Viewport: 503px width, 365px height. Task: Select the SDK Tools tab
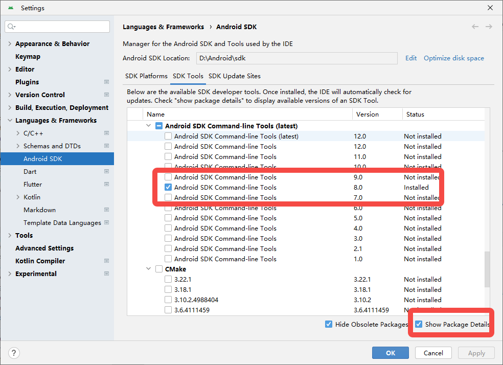(188, 76)
